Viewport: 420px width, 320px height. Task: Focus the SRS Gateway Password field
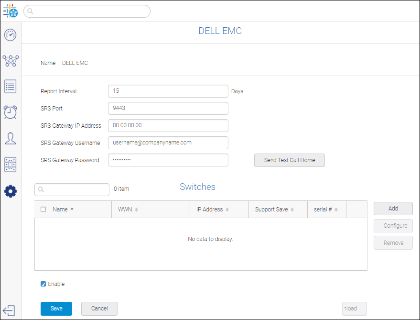click(x=168, y=160)
